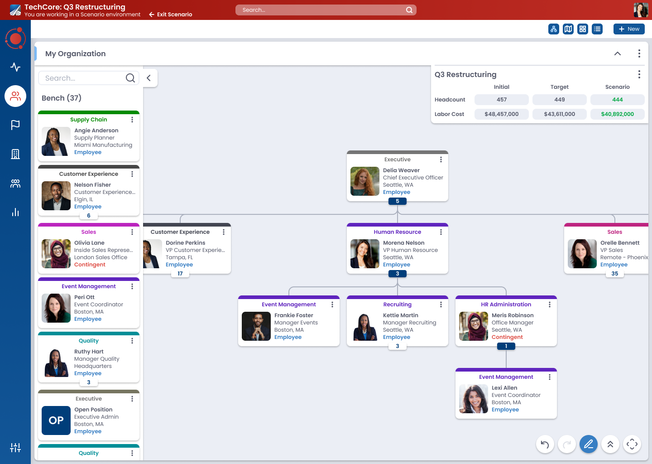Viewport: 652px width, 464px height.
Task: Click the TechCore app logo icon
Action: [15, 10]
